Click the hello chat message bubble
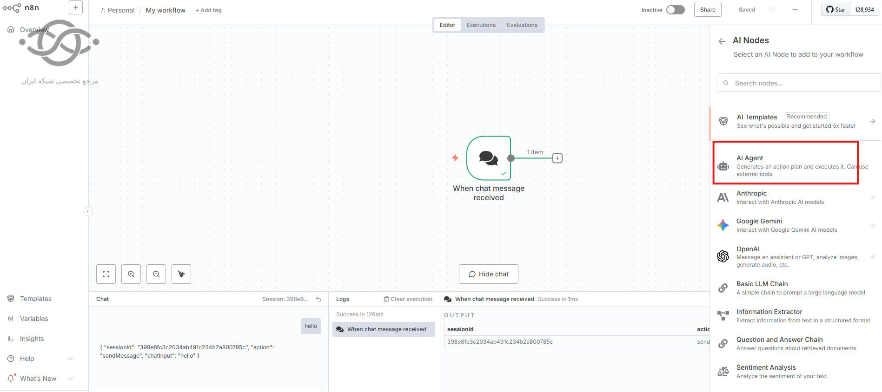 coord(311,326)
